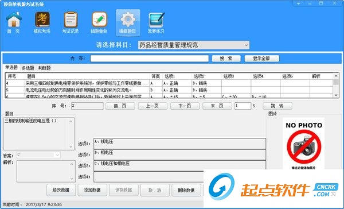The width and height of the screenshot is (344, 209).
Task: Open the title bar dropdown arrow icon
Action: tap(298, 3)
